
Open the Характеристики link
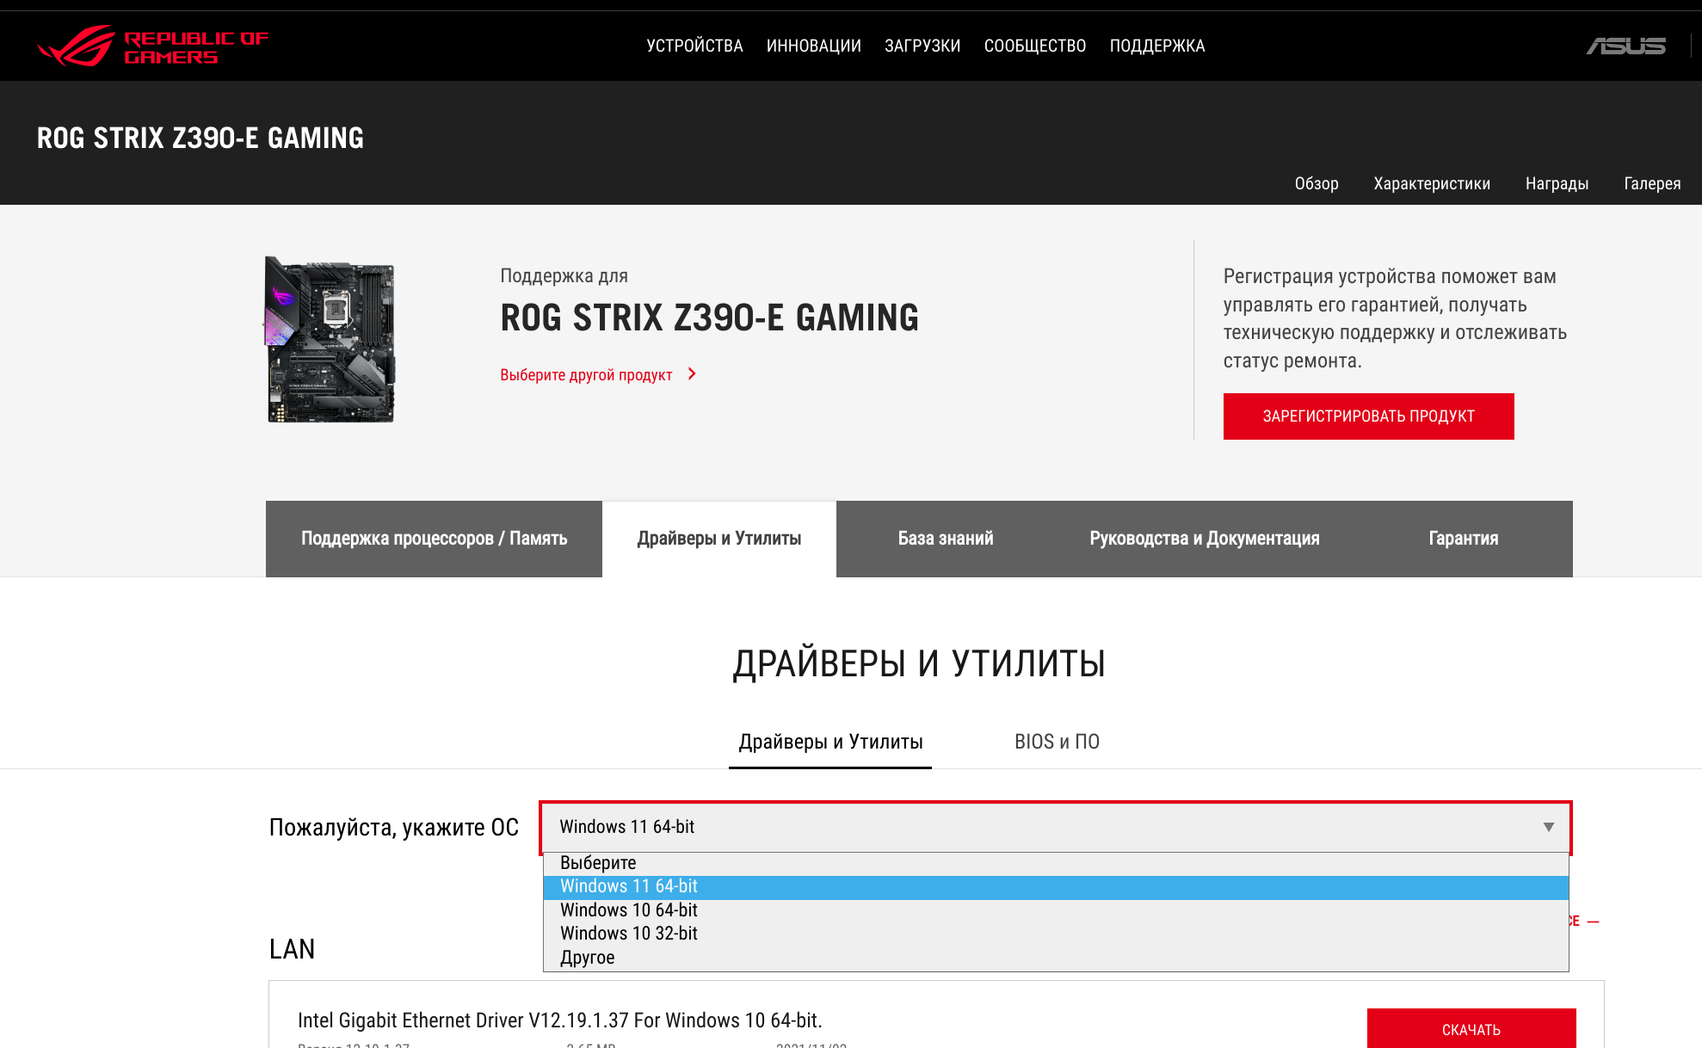coord(1431,183)
